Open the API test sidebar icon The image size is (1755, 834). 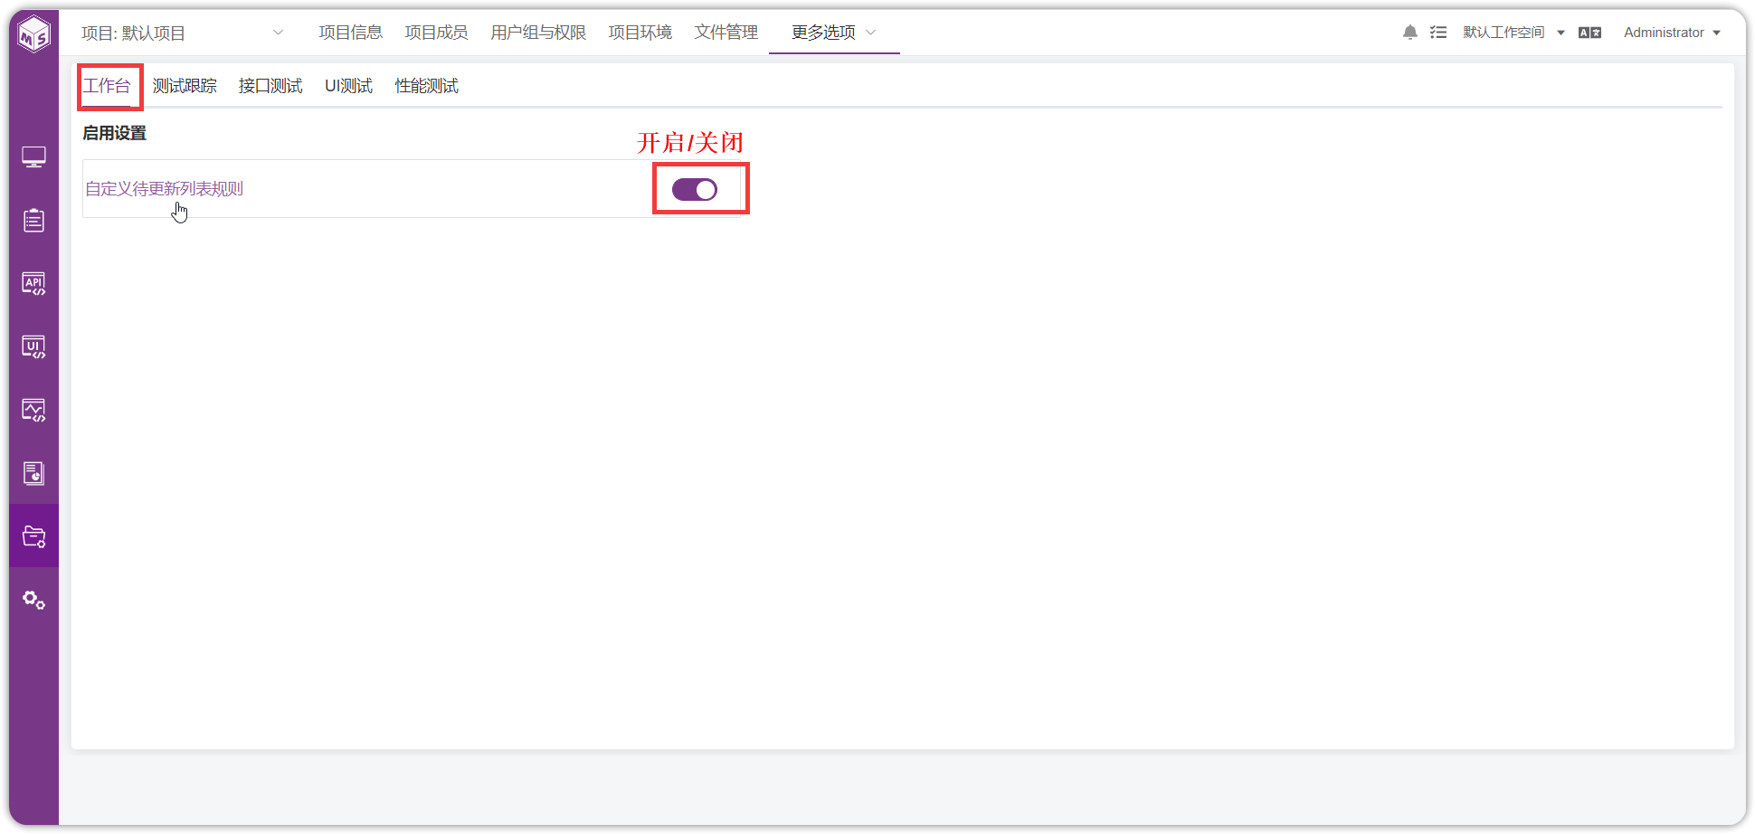pos(34,284)
